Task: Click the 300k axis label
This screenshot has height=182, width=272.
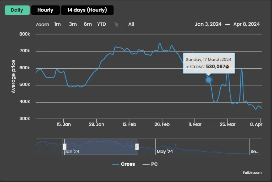Action: point(25,119)
